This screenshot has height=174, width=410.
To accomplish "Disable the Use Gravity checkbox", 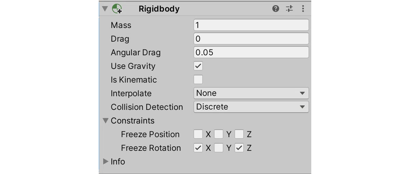I will point(198,66).
